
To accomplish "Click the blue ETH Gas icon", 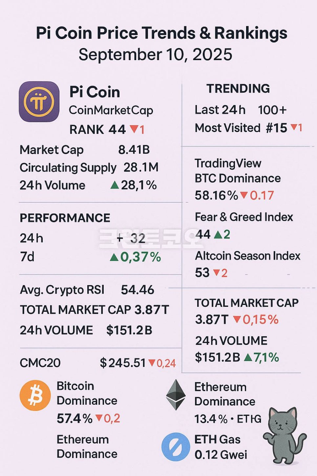I will coord(176,447).
